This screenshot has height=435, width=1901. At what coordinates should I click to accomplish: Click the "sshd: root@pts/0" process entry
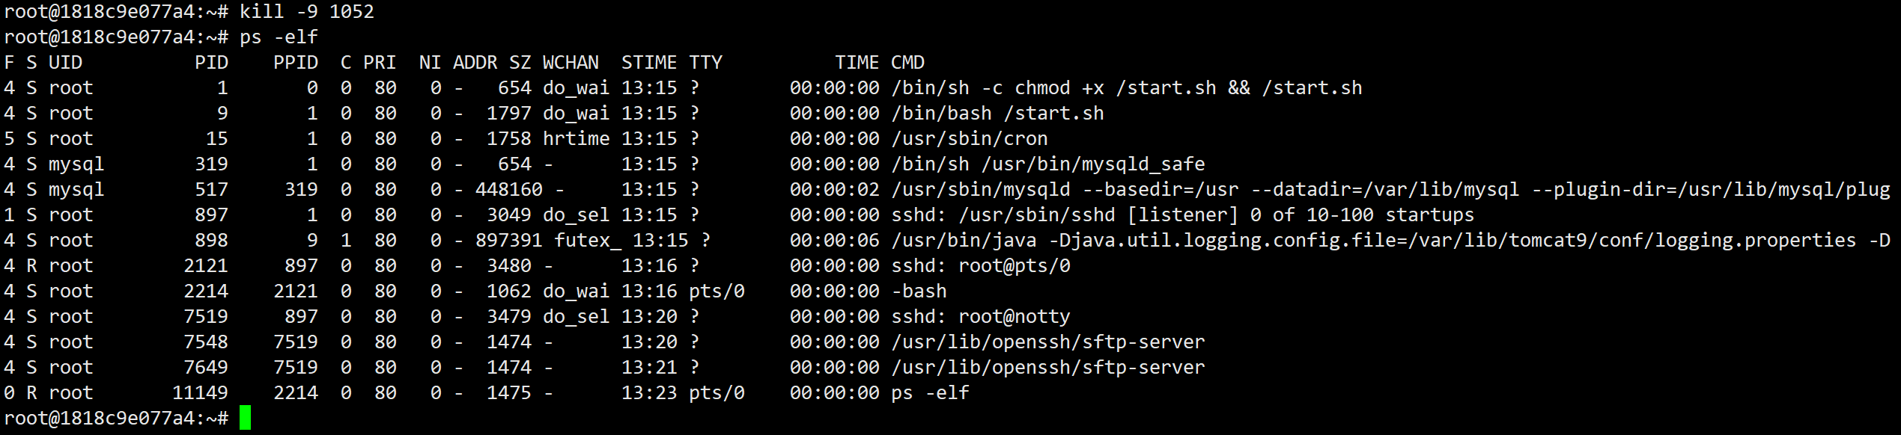[x=980, y=265]
